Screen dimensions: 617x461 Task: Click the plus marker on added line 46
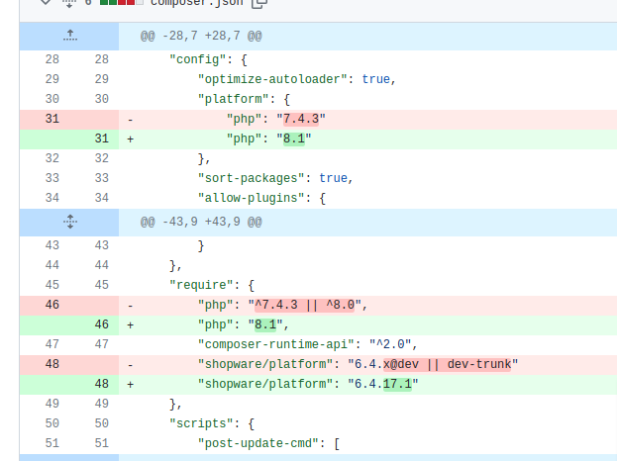pyautogui.click(x=130, y=324)
